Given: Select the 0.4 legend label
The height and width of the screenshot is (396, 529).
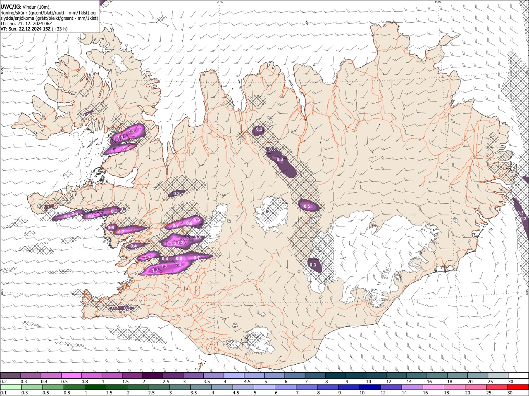Looking at the screenshot, I should 44,382.
